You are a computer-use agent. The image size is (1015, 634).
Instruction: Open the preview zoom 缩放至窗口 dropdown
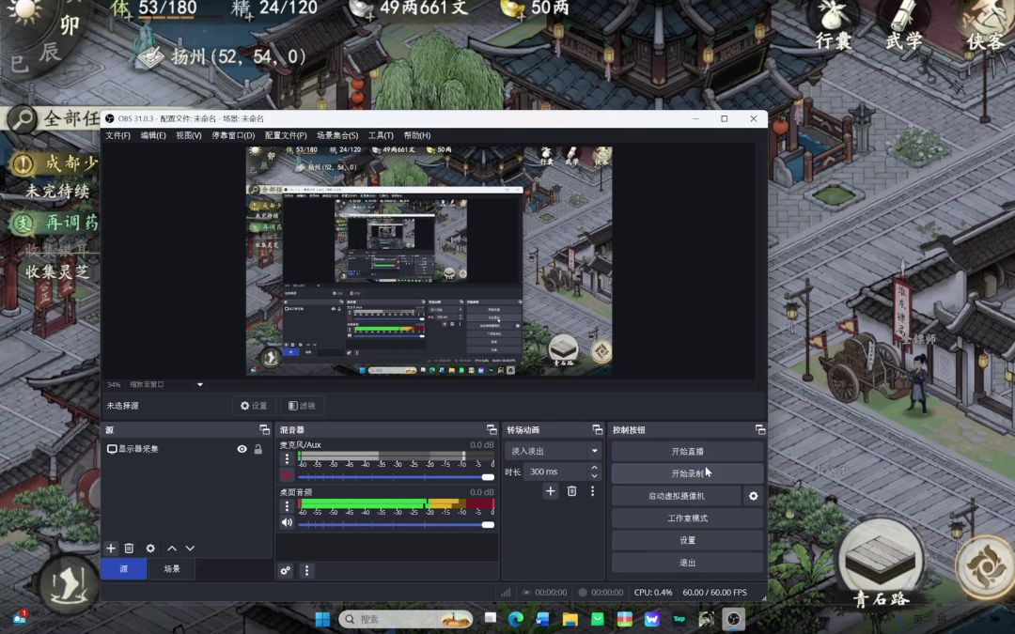pos(199,385)
